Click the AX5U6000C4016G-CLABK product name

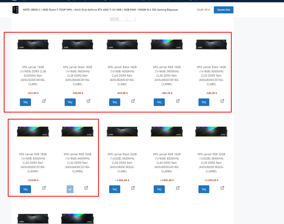point(122,76)
